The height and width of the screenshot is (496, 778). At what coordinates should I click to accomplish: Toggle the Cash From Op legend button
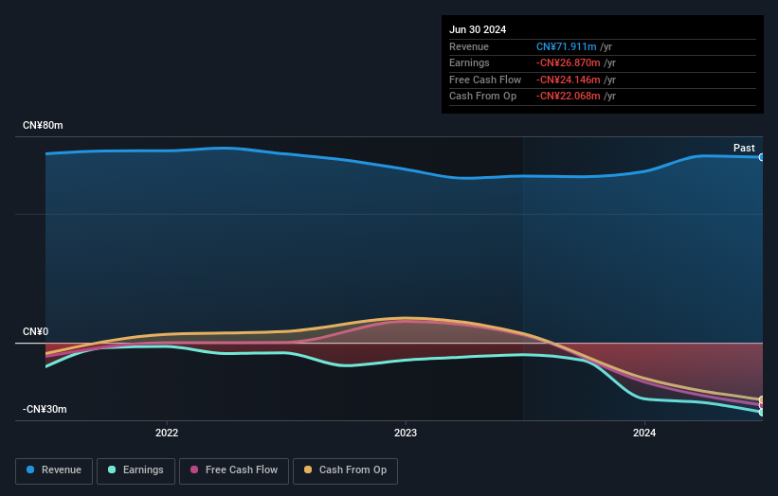click(345, 470)
